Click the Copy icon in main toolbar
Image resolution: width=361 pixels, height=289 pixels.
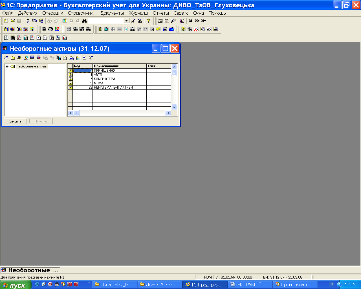click(34, 21)
